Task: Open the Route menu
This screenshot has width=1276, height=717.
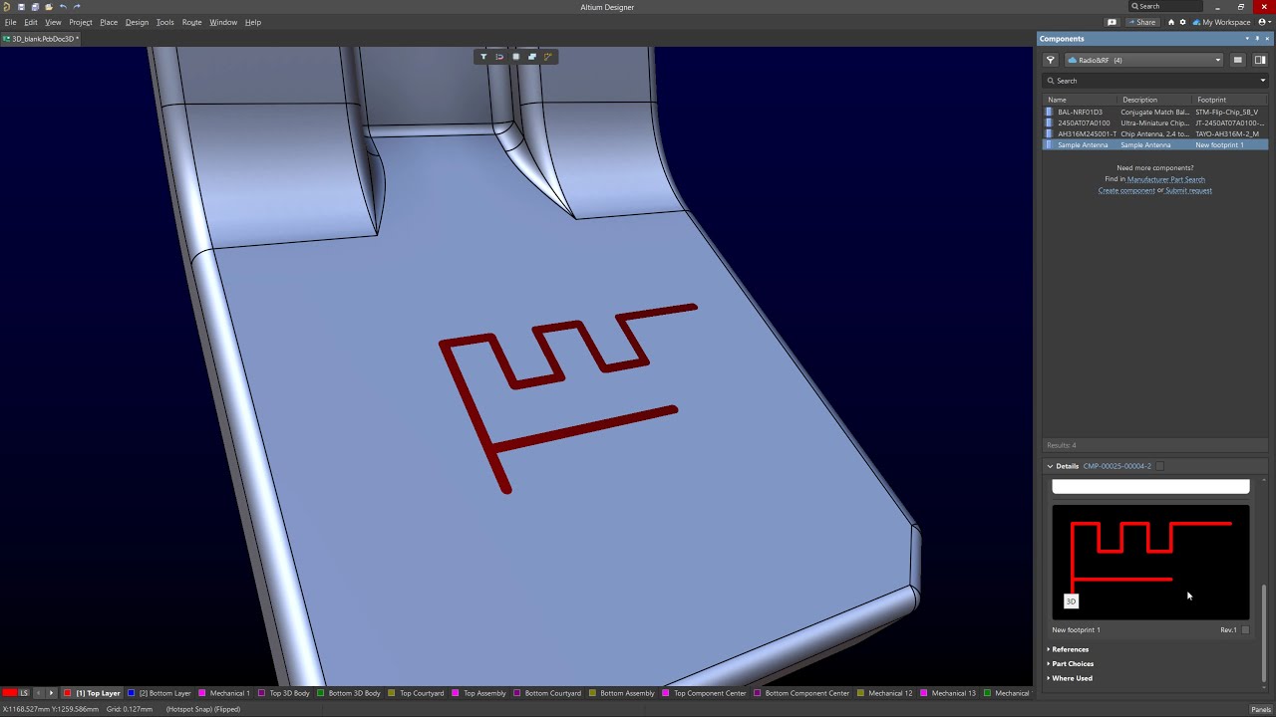Action: (x=191, y=22)
